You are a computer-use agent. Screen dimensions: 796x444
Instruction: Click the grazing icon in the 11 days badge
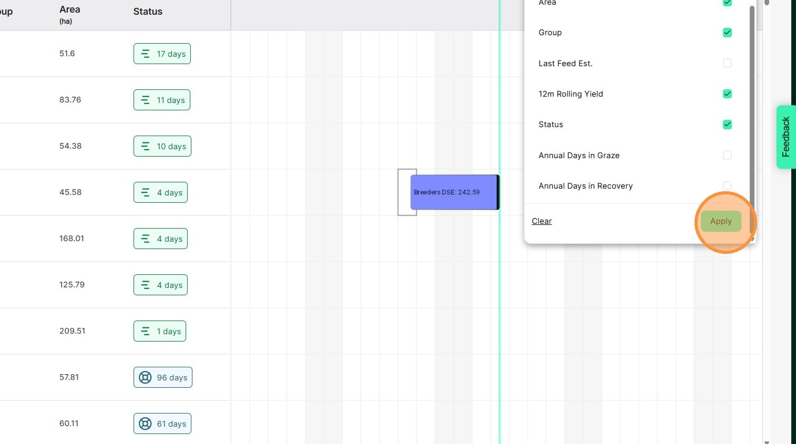click(x=146, y=100)
